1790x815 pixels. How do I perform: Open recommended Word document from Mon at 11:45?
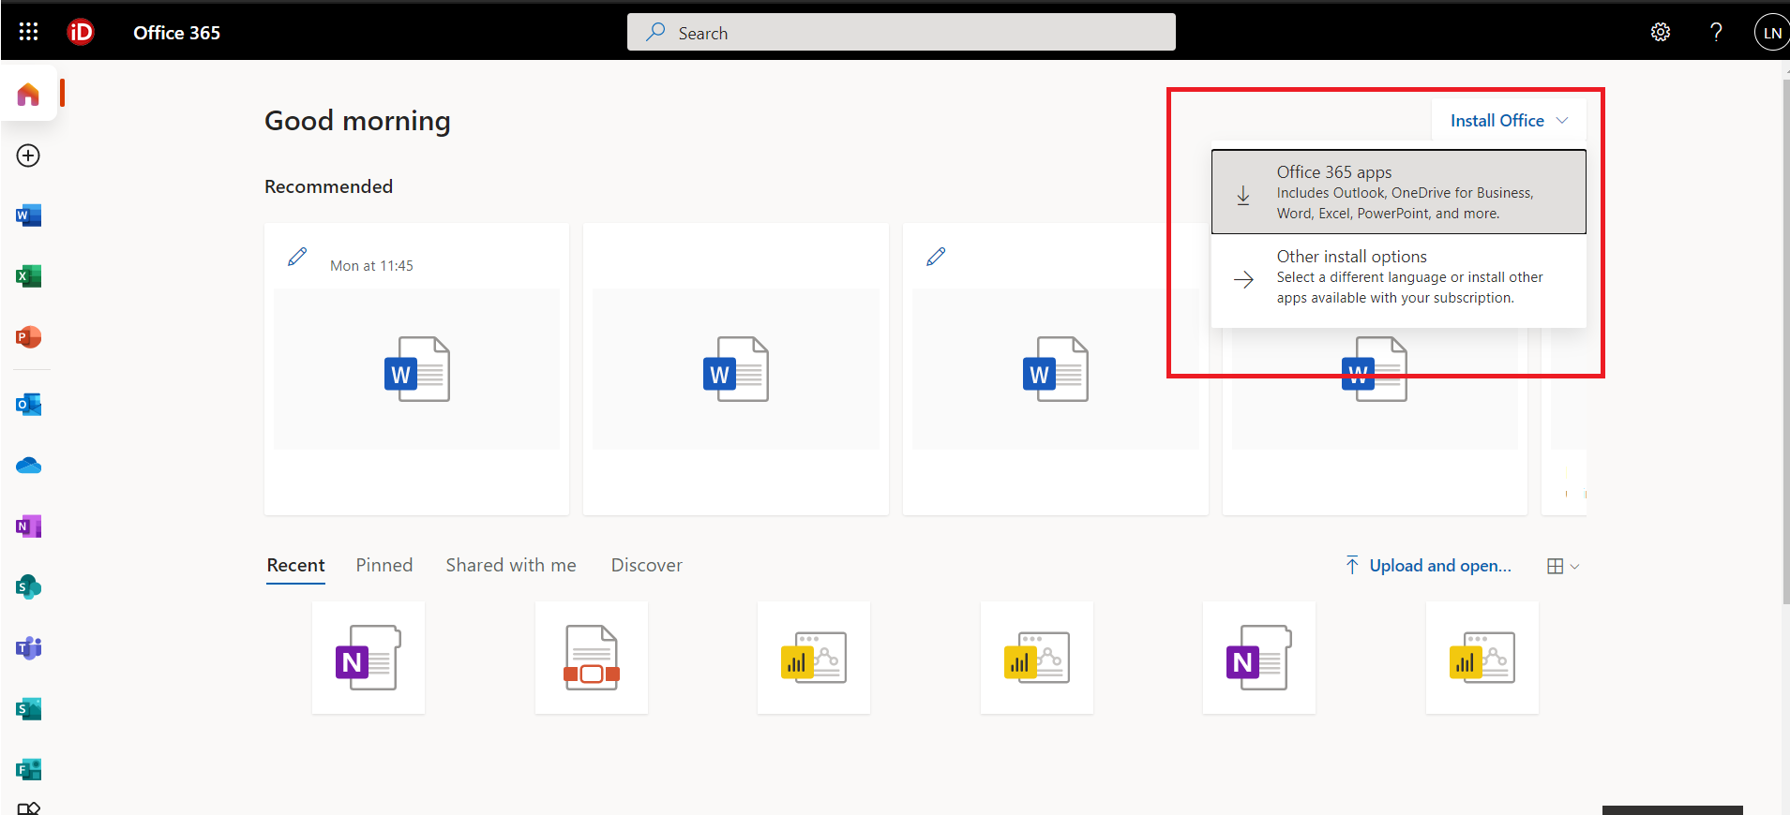point(416,368)
